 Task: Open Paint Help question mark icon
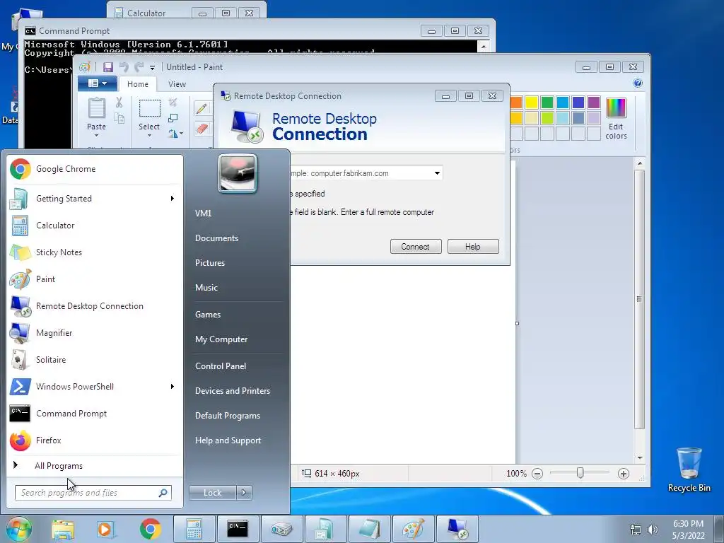point(638,83)
